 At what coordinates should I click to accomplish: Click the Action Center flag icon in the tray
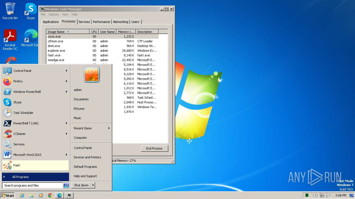(329, 195)
